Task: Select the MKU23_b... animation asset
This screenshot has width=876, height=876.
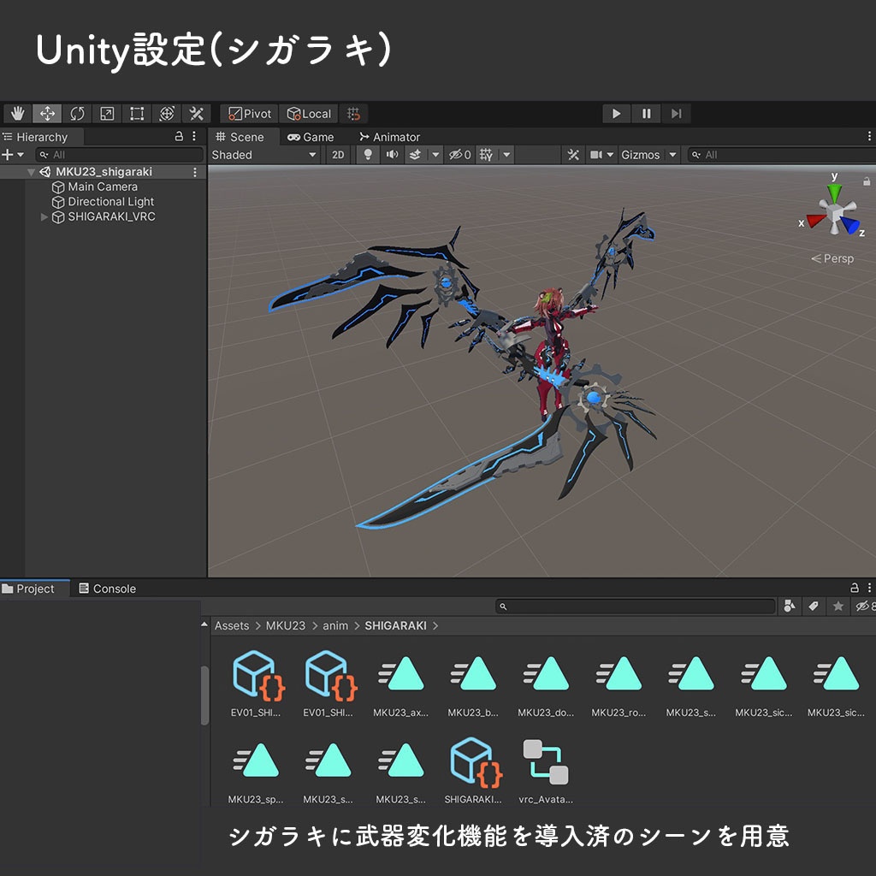Action: 473,684
